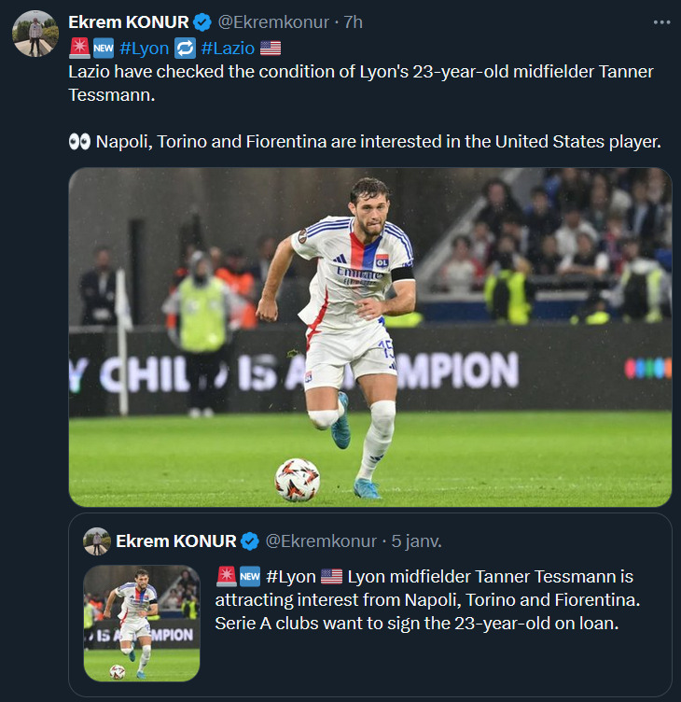Open the #Lyon hashtag in main tweet
Image resolution: width=681 pixels, height=702 pixels.
click(144, 48)
